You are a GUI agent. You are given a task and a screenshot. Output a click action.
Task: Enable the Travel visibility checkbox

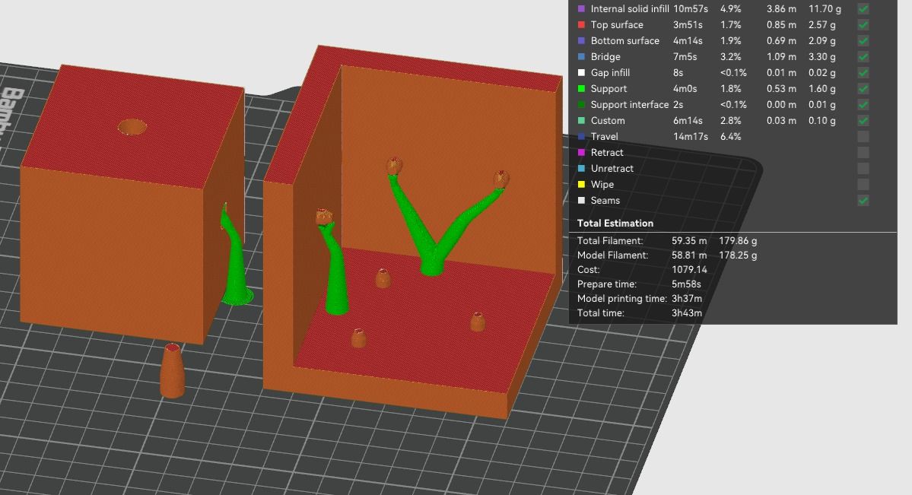(863, 137)
